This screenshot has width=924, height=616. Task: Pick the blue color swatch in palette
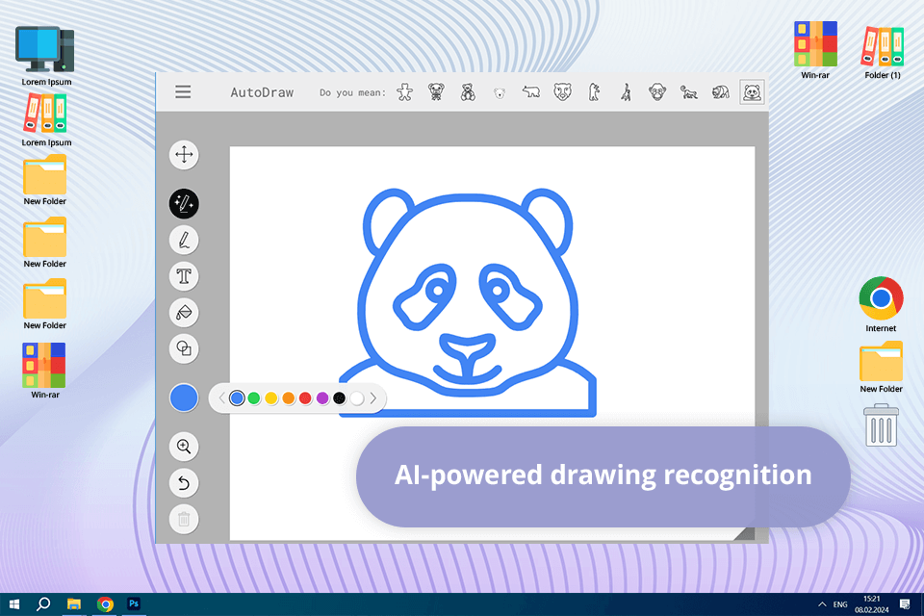(x=237, y=398)
